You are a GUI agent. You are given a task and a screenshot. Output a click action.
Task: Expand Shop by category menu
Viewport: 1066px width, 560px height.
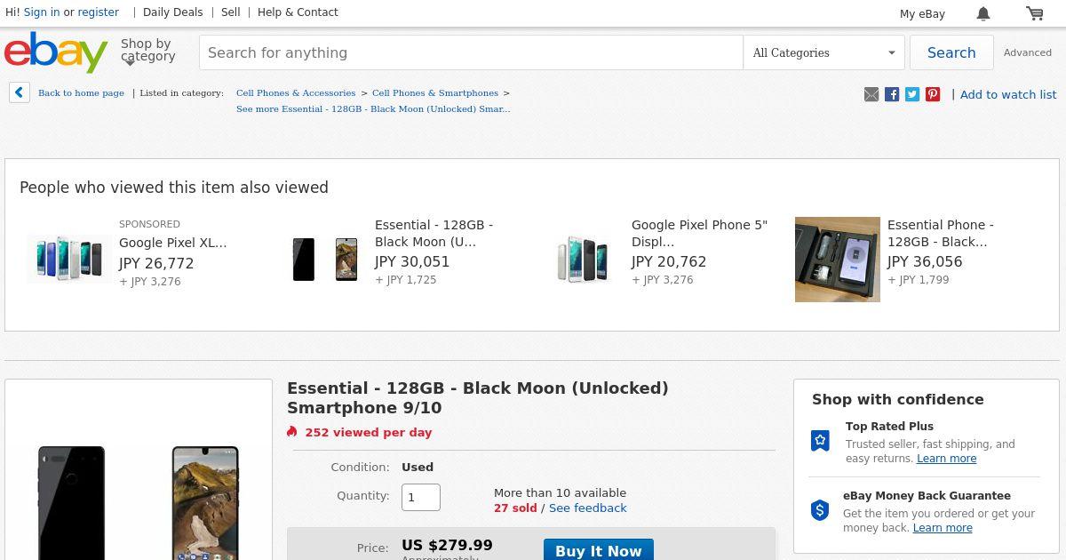tap(147, 51)
